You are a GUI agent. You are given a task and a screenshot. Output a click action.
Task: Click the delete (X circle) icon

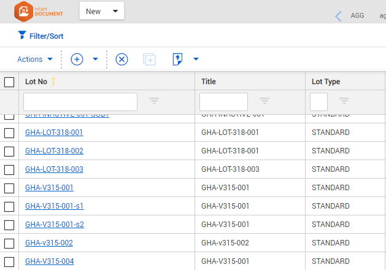[122, 60]
